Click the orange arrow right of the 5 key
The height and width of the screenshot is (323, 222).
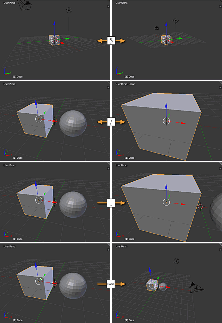pyautogui.click(x=120, y=41)
